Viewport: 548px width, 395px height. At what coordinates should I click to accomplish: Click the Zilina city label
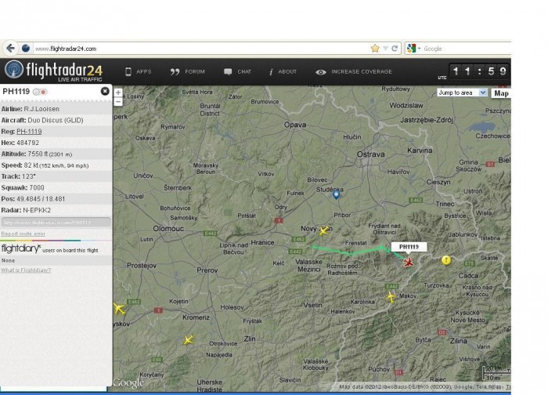pyautogui.click(x=458, y=341)
